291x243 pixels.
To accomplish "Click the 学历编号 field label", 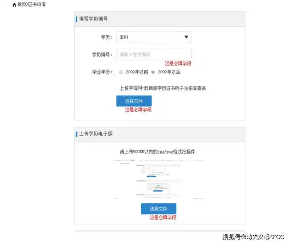I will 102,54.
